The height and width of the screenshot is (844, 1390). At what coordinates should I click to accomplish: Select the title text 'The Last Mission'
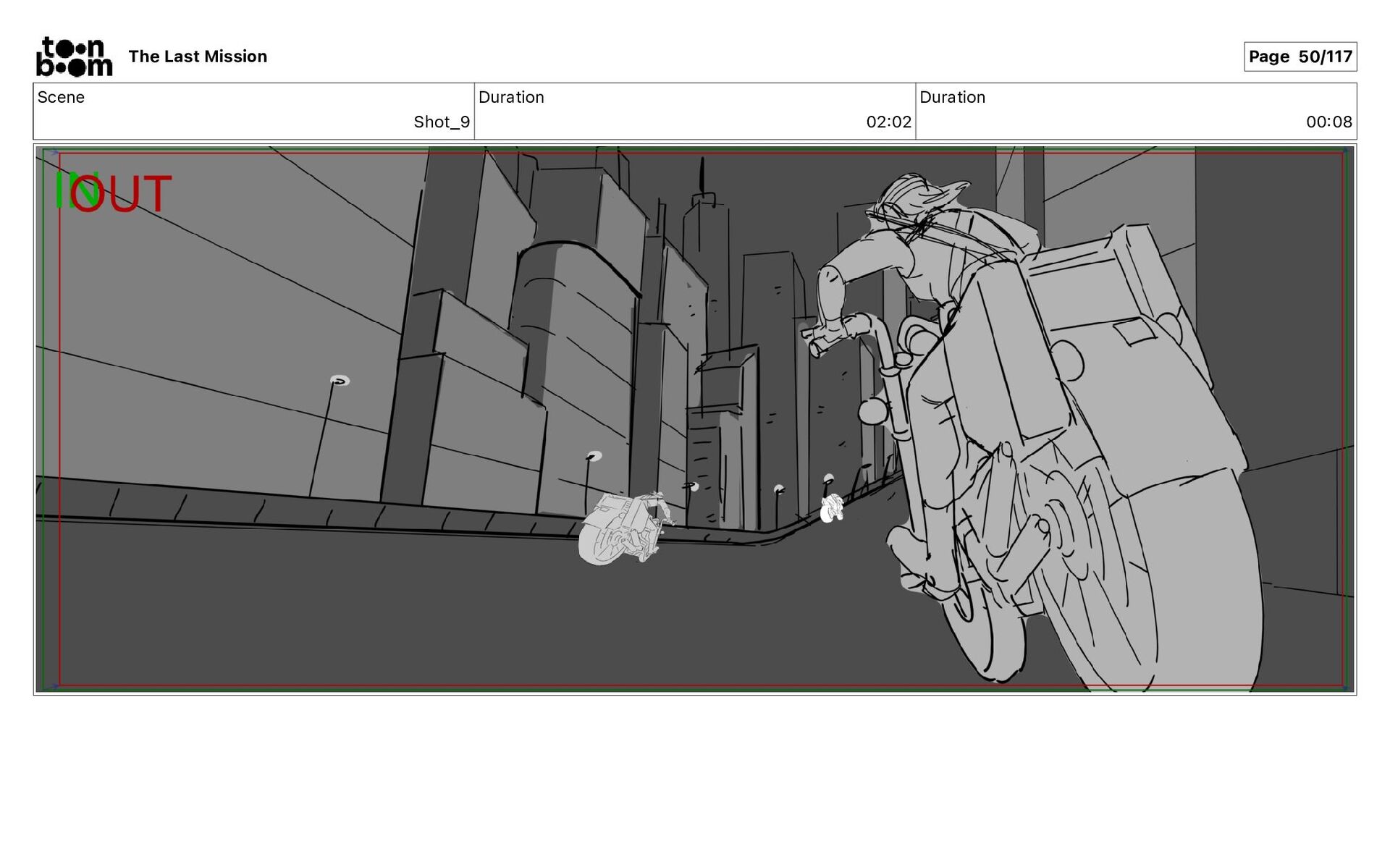(198, 56)
